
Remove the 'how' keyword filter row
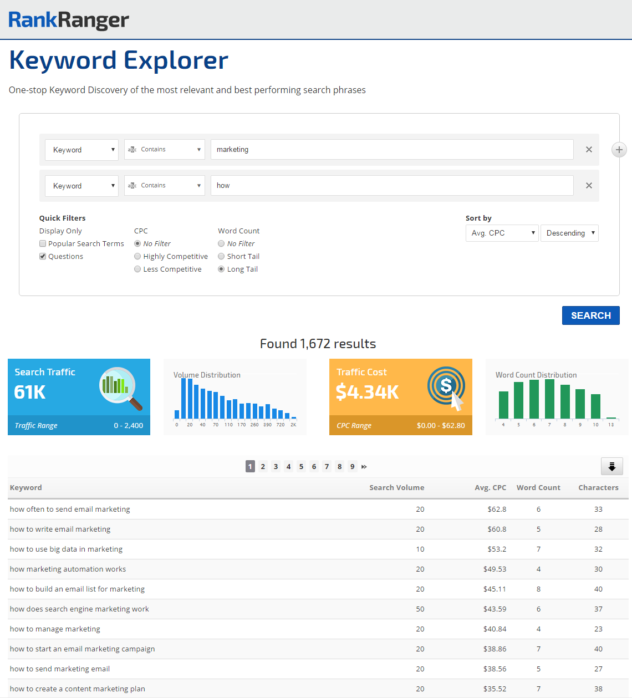click(x=589, y=186)
